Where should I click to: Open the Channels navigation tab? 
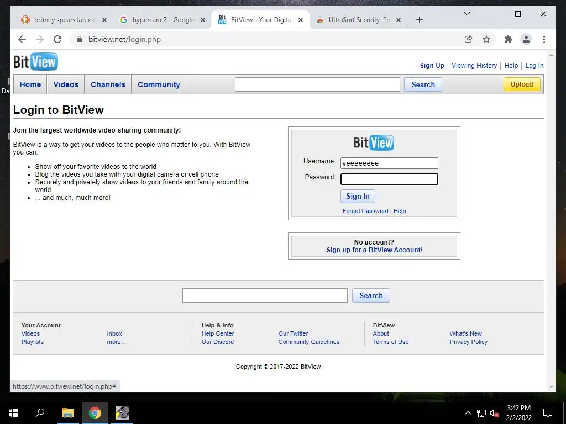pyautogui.click(x=108, y=84)
